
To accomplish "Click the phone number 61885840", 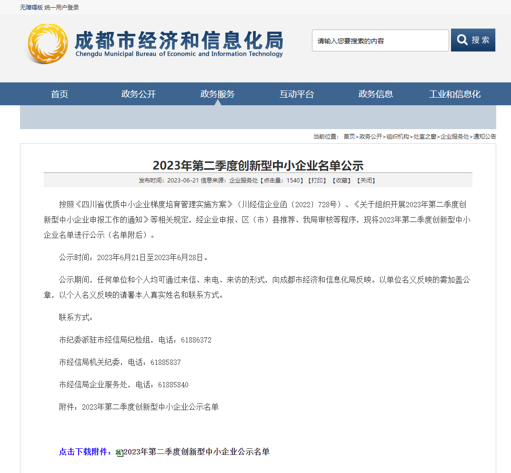I will [173, 385].
